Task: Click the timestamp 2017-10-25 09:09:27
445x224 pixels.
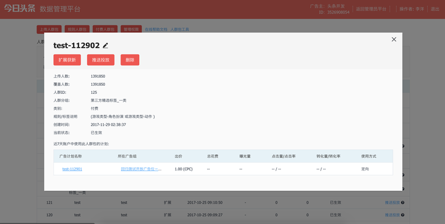Action: 205,215
